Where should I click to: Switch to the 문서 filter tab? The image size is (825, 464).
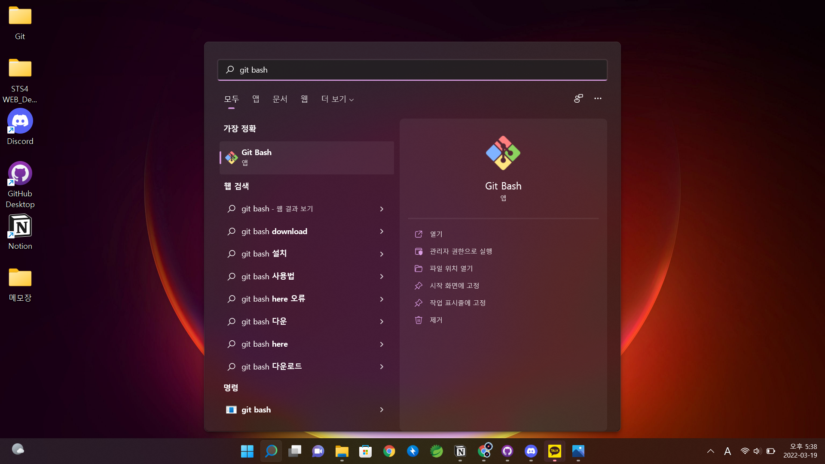[x=280, y=99]
